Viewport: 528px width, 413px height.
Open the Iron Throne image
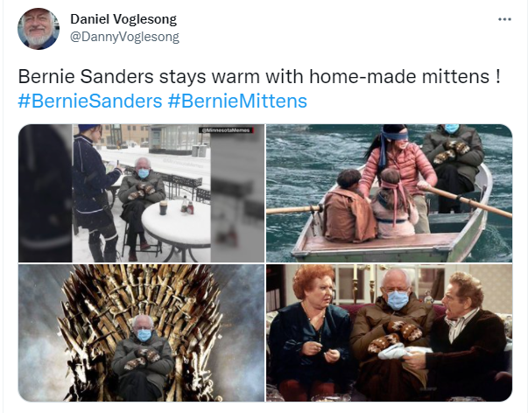(142, 332)
